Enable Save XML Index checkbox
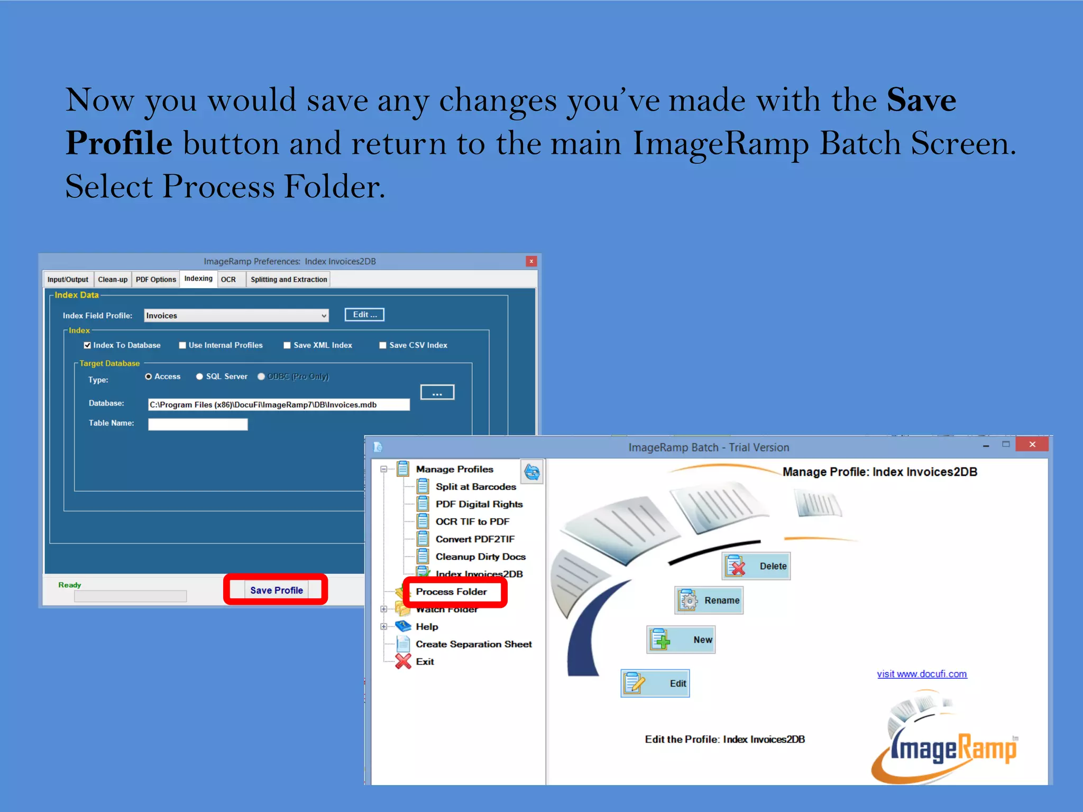The image size is (1083, 812). click(x=287, y=345)
